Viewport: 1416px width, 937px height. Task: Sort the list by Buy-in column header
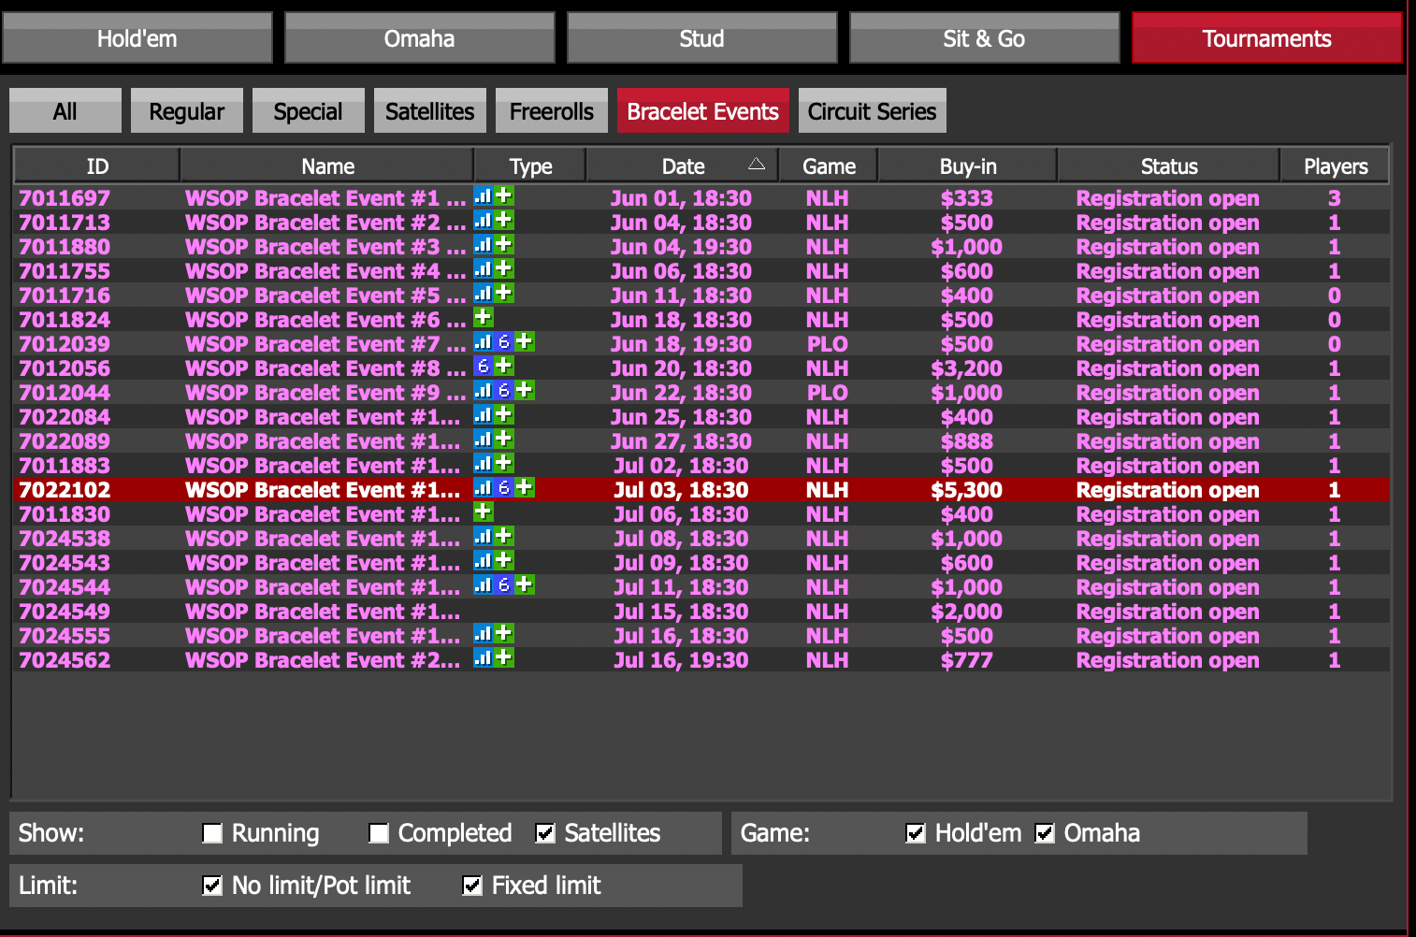click(967, 166)
